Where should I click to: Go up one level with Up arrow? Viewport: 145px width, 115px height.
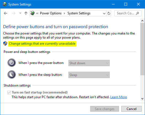(26, 13)
